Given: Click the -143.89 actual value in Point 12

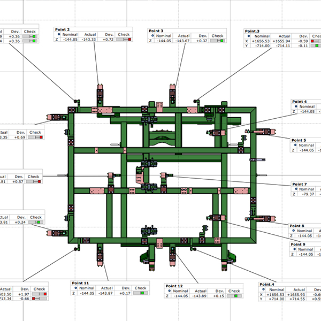Looking at the screenshot, I should (x=199, y=295).
